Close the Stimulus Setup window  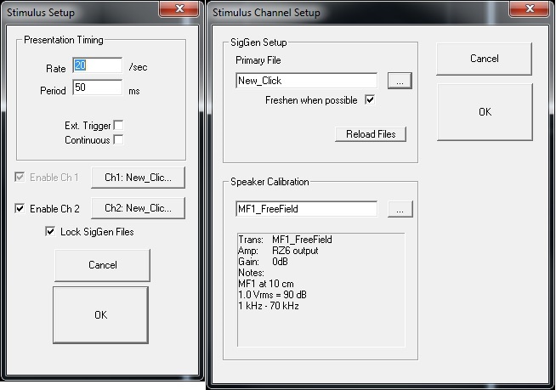179,8
